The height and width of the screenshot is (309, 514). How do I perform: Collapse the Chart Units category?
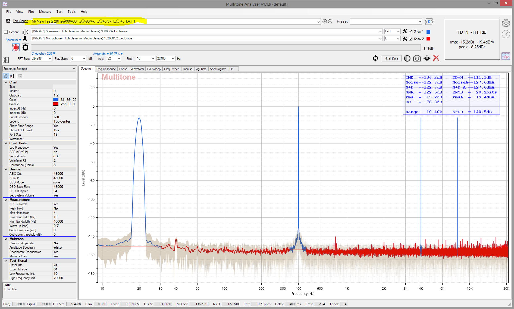pyautogui.click(x=6, y=143)
